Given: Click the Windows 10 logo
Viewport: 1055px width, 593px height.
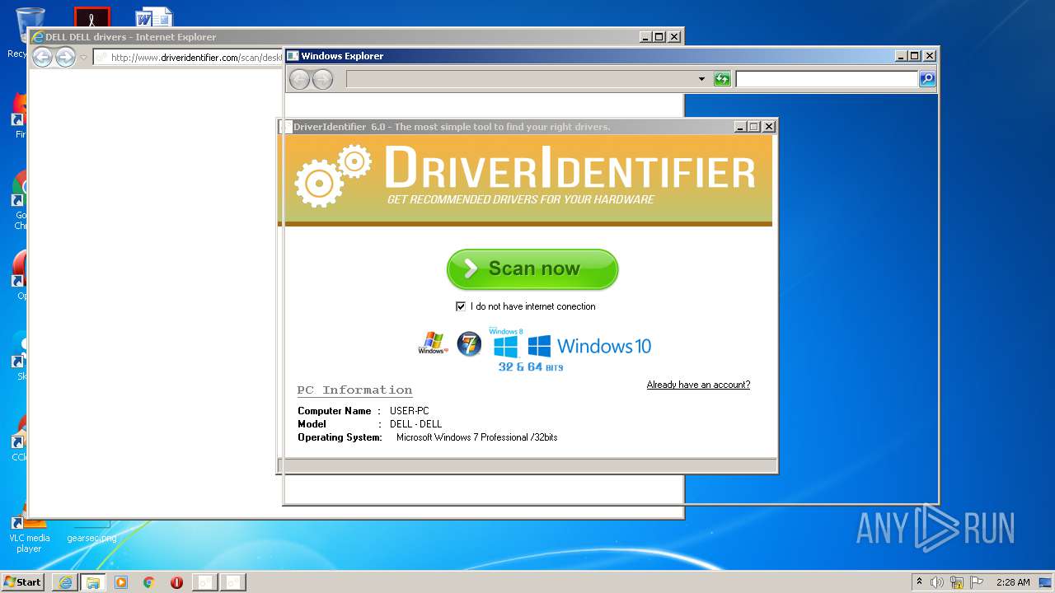Looking at the screenshot, I should coord(589,346).
